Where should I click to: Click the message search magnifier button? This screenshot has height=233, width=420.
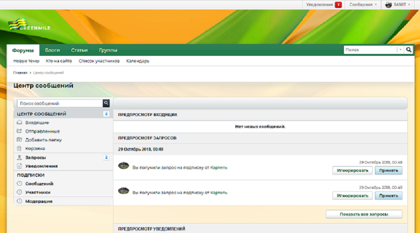(106, 103)
